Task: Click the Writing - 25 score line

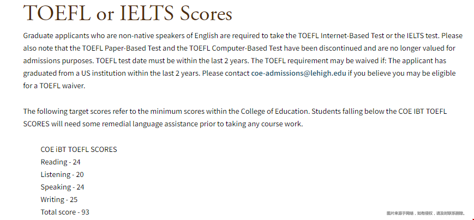Action: [59, 199]
